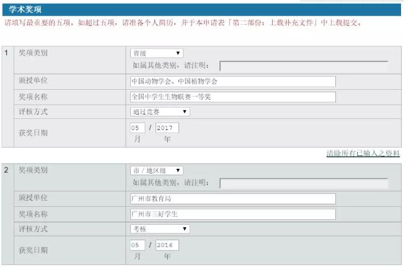Screen dimensions: 406x270
Task: Click the greyed-out other-category field in entry 2
Action: [303, 183]
